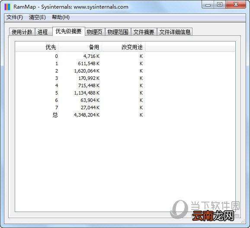Close the RamMap window
Viewport: 250px width, 228px height.
[x=236, y=5]
